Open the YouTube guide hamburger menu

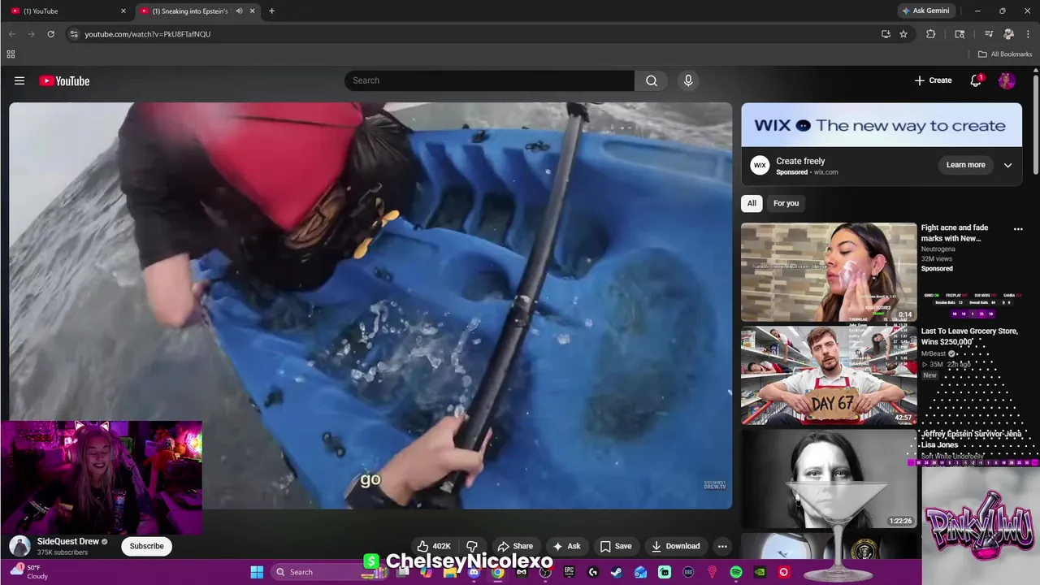point(19,80)
